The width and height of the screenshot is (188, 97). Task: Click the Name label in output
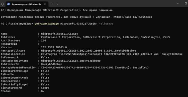(x=4, y=34)
